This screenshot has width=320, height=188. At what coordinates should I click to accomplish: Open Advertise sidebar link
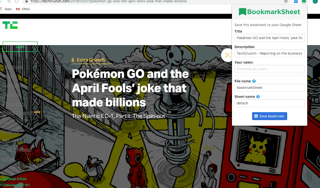(13, 141)
